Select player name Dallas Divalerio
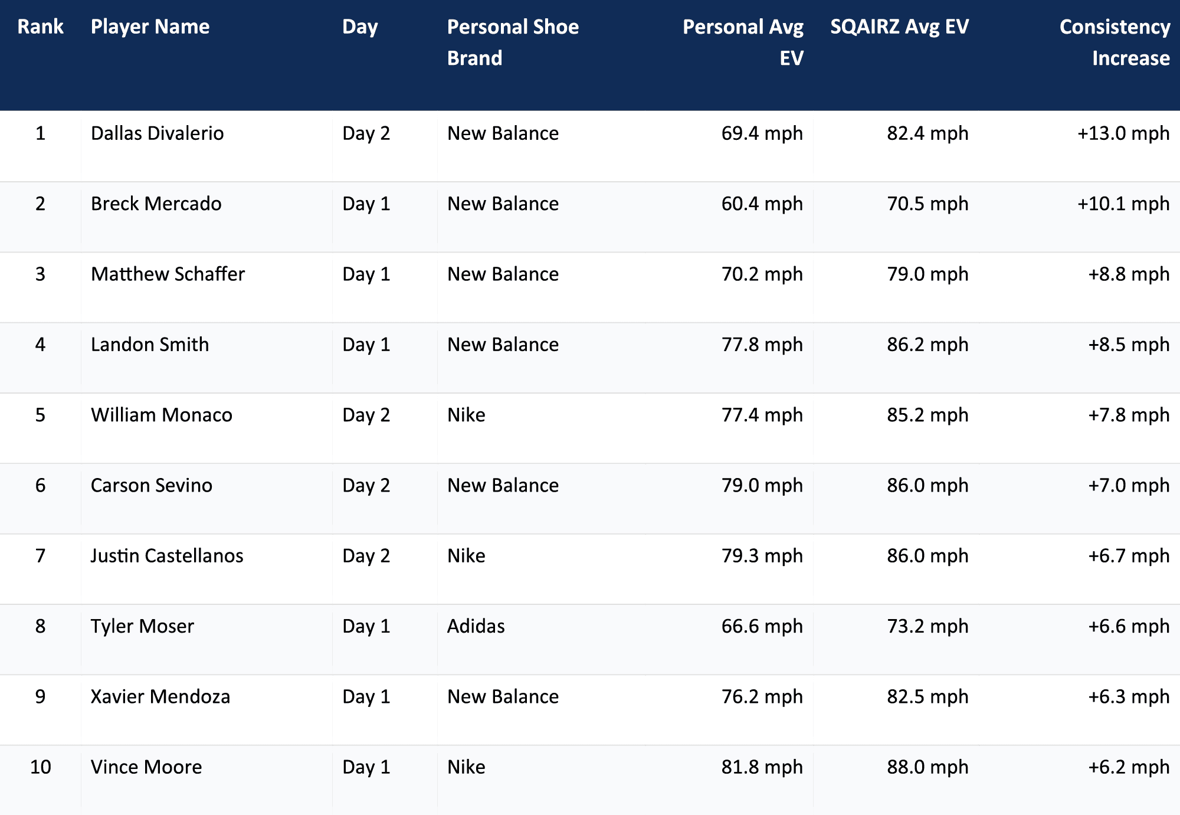This screenshot has width=1180, height=815. pos(157,133)
